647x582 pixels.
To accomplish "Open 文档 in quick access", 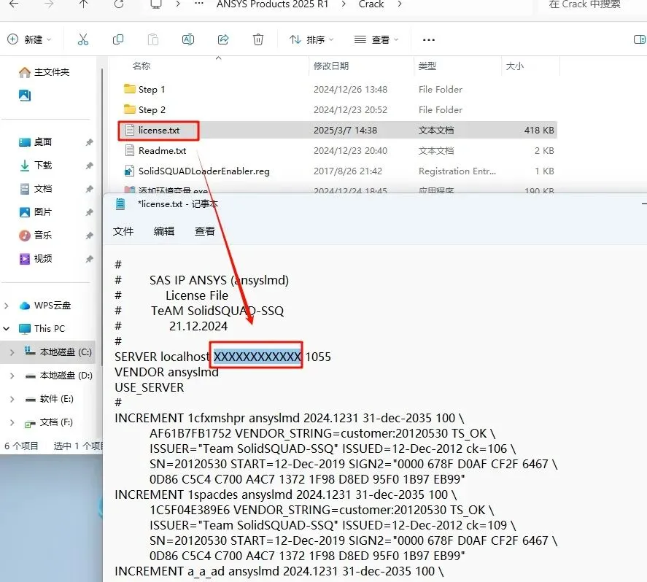I will click(x=36, y=189).
